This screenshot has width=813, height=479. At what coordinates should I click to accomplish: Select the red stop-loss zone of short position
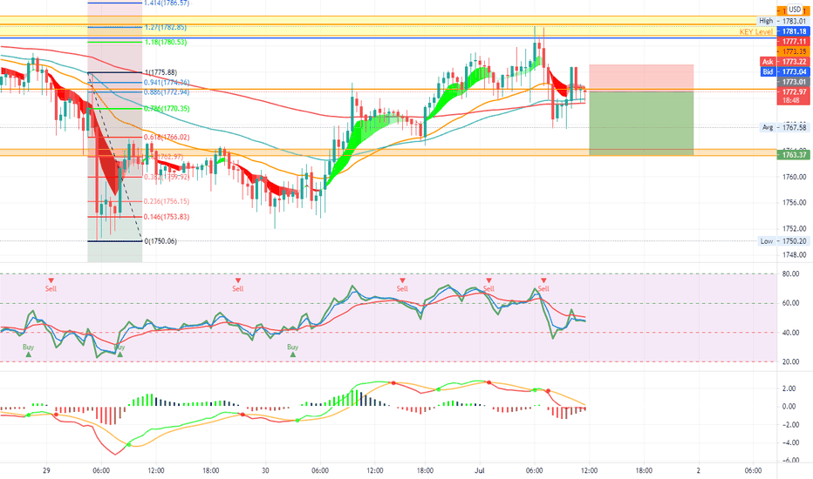(x=641, y=78)
